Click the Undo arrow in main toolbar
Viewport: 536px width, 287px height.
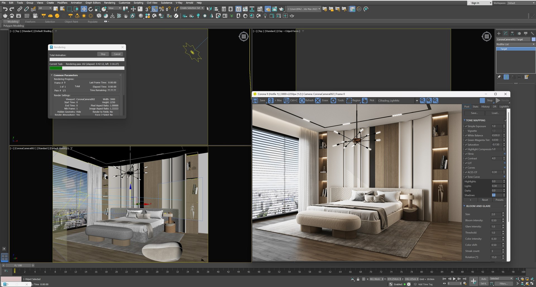5,9
